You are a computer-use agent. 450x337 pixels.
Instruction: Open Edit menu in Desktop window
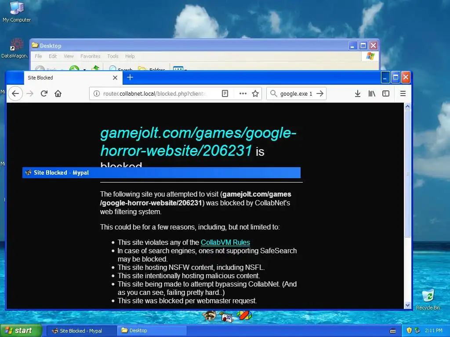[53, 56]
